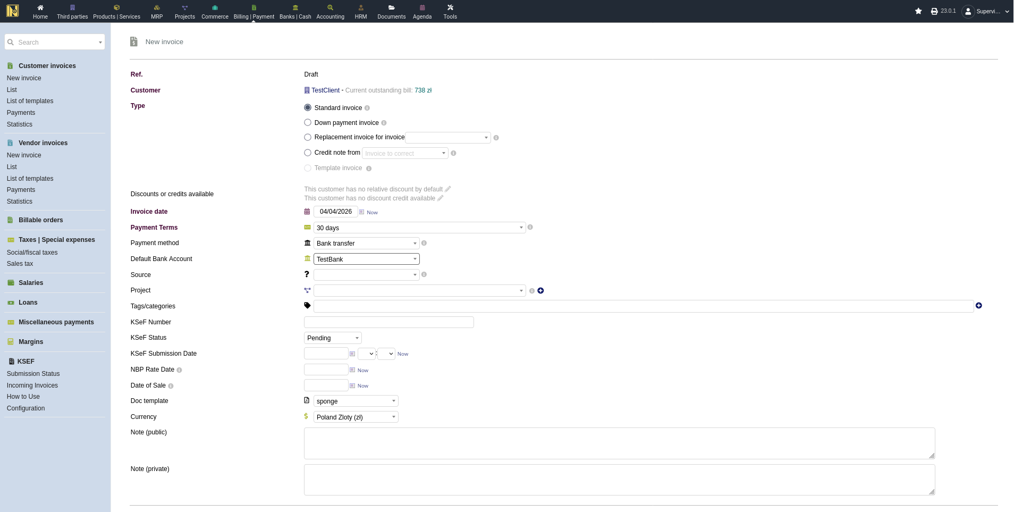Click the plus icon to add new project
Viewport: 1014px width, 512px height.
(540, 291)
